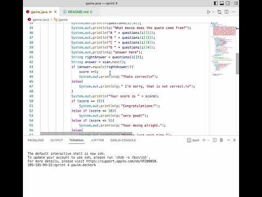Click the vertical scrollbar thumb of editor

click(237, 63)
